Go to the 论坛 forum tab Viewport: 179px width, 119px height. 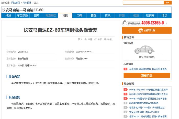[x=164, y=16]
